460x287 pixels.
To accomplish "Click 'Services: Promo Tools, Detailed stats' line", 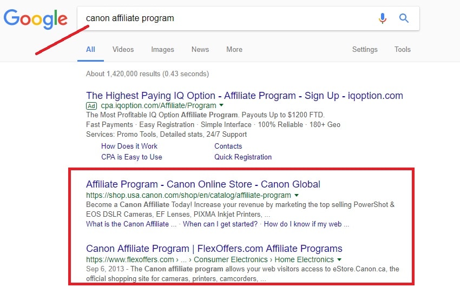I will coord(166,135).
